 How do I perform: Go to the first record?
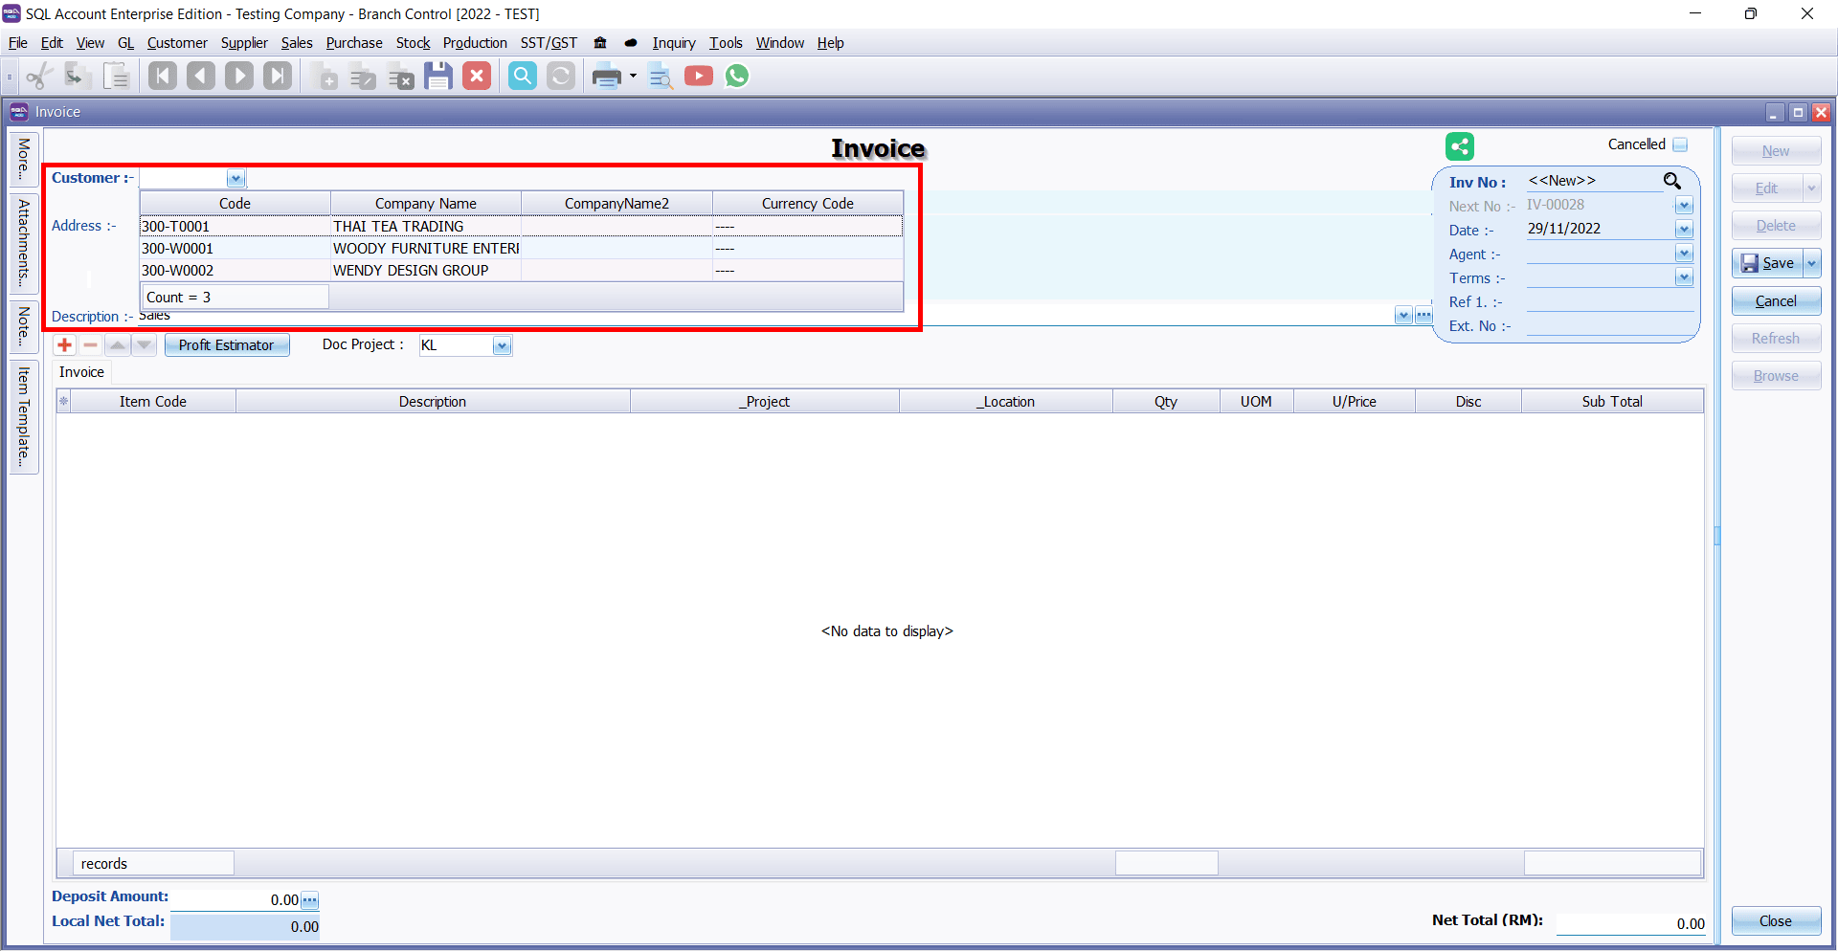tap(163, 77)
